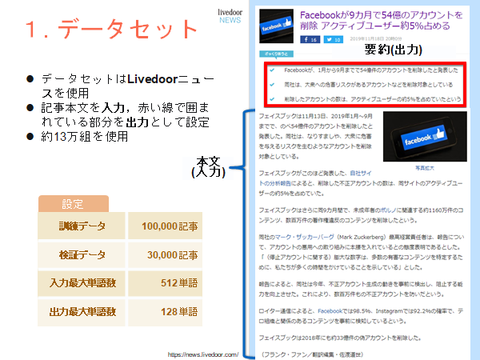Viewport: 480px width, 360px height.
Task: Click the https://news.livedoor.com/ URL text
Action: pos(203,354)
